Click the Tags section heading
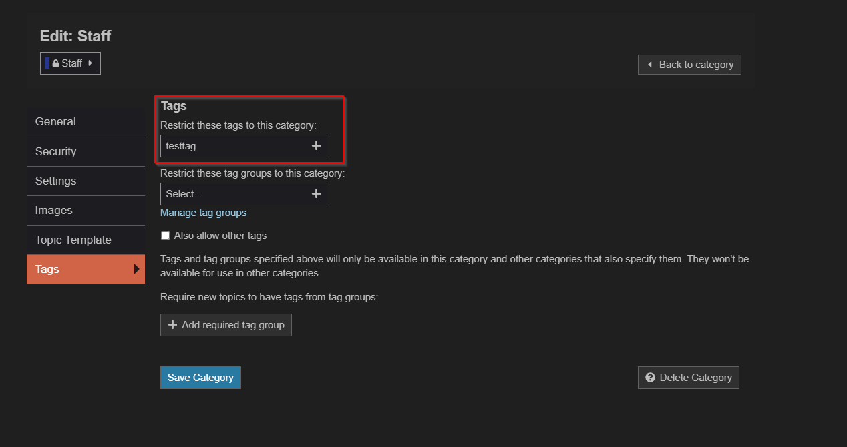 coord(174,106)
